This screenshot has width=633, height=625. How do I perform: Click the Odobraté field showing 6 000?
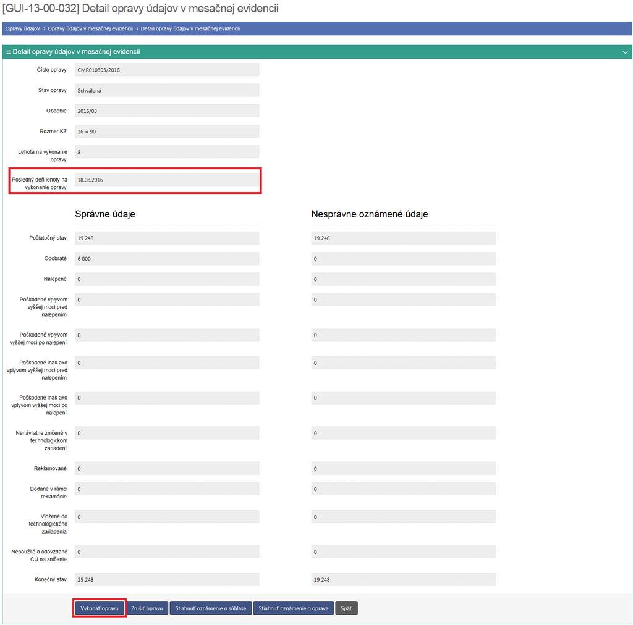coord(167,259)
